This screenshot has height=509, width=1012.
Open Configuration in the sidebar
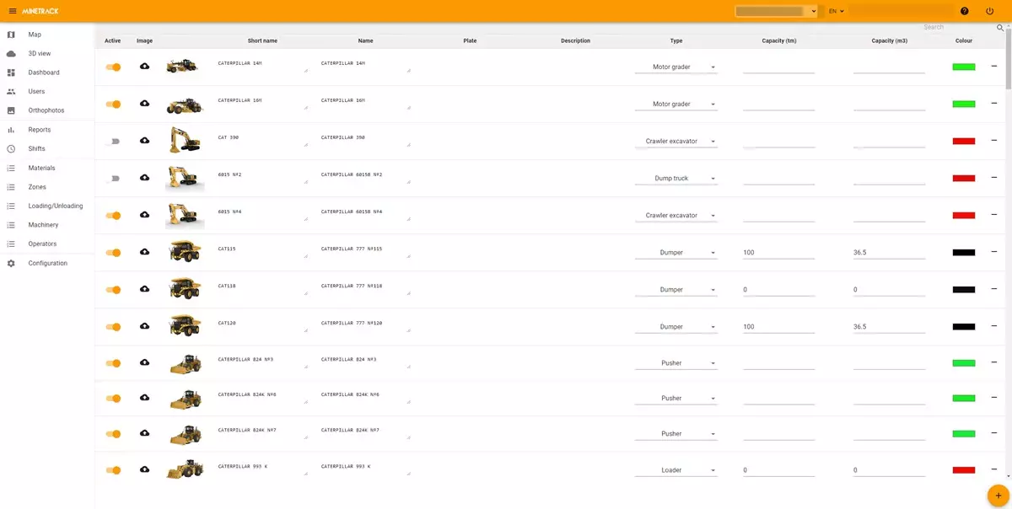(x=47, y=263)
